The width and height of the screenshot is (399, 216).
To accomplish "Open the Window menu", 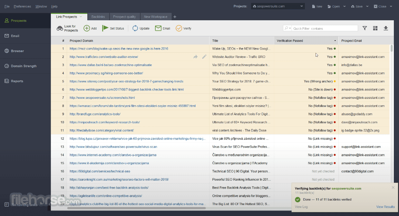I will (x=41, y=6).
